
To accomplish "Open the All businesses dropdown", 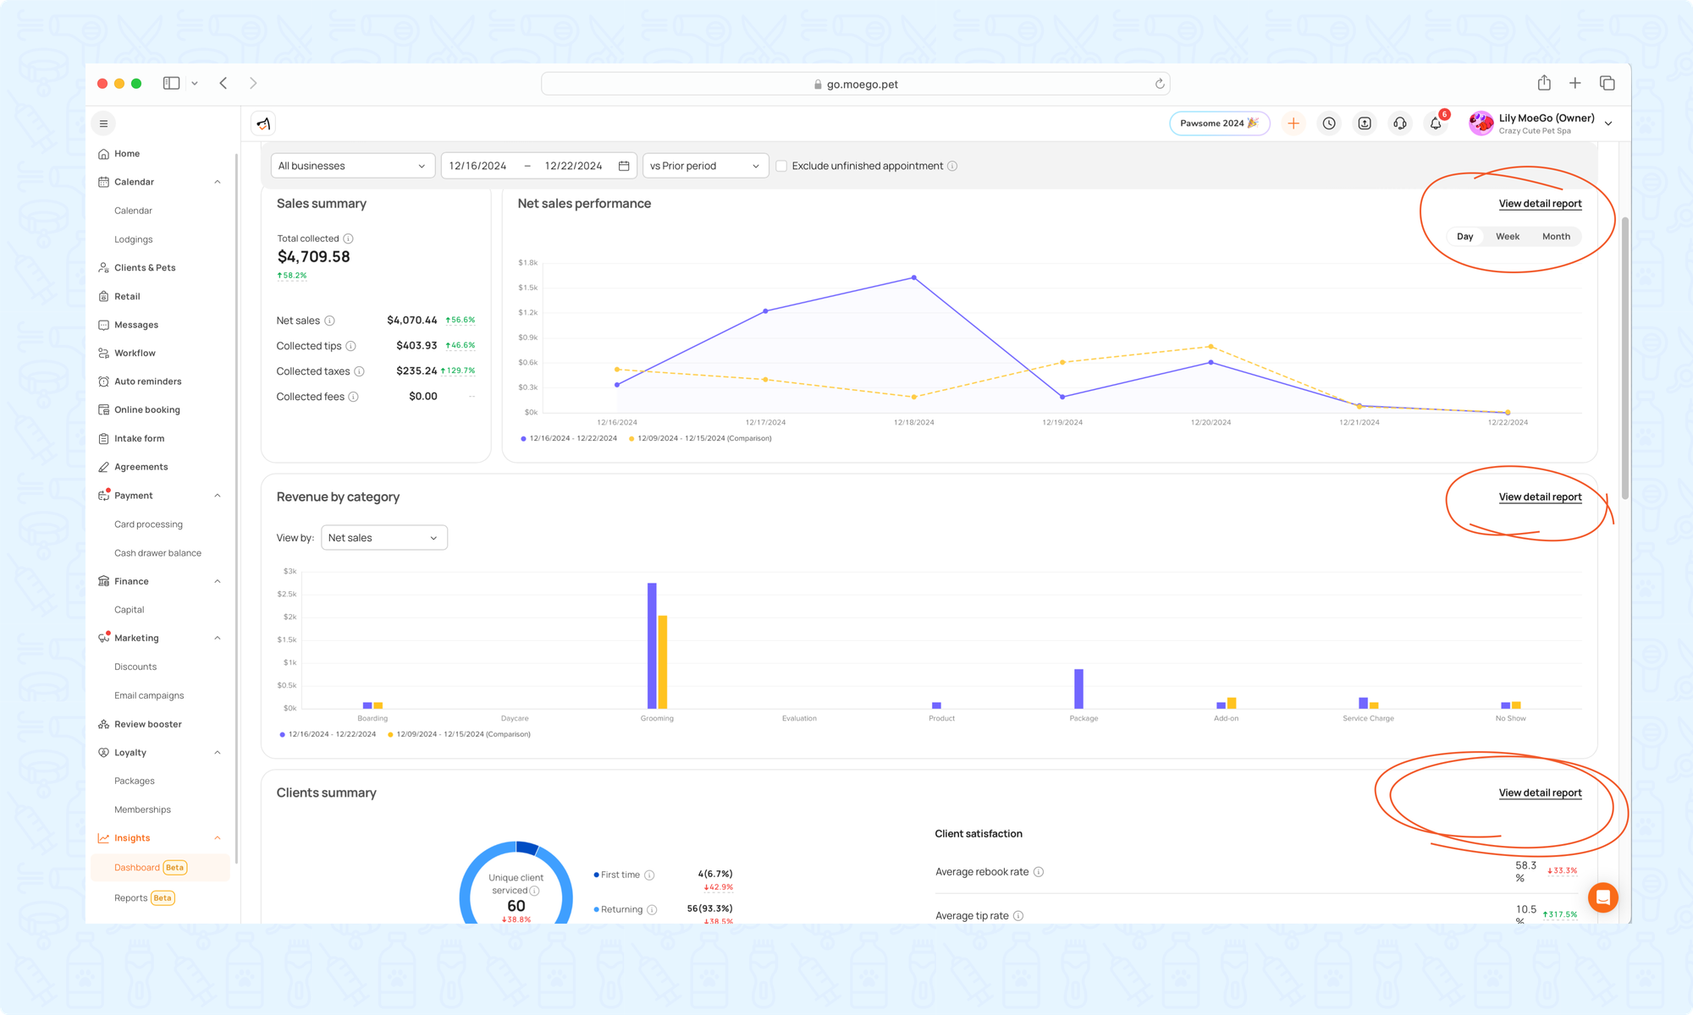I will 352,166.
